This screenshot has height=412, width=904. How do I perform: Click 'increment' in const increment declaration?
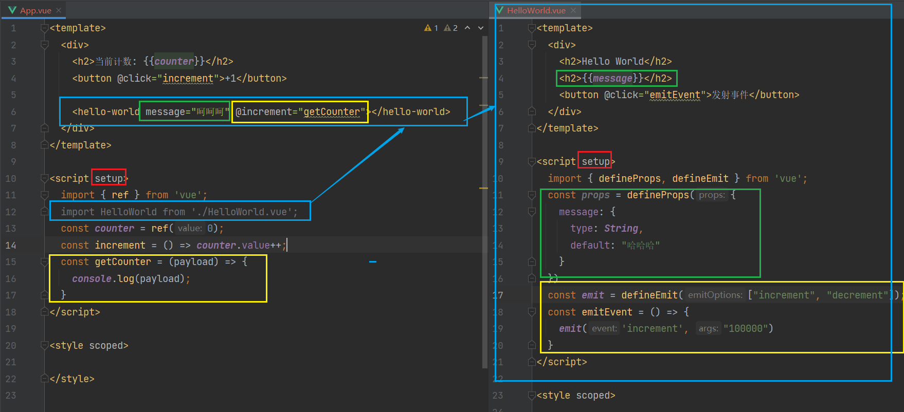tap(120, 245)
